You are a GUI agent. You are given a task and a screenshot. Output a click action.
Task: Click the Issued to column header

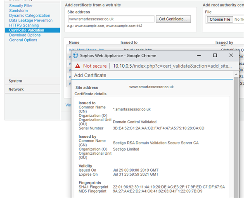tap(129, 42)
